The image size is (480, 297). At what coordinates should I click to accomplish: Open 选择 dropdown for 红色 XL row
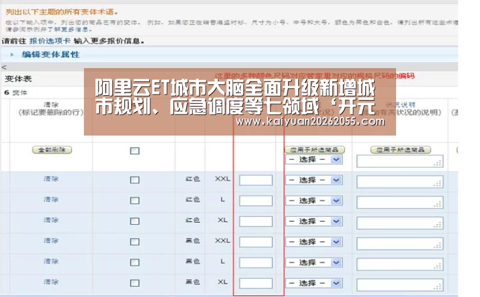point(314,221)
